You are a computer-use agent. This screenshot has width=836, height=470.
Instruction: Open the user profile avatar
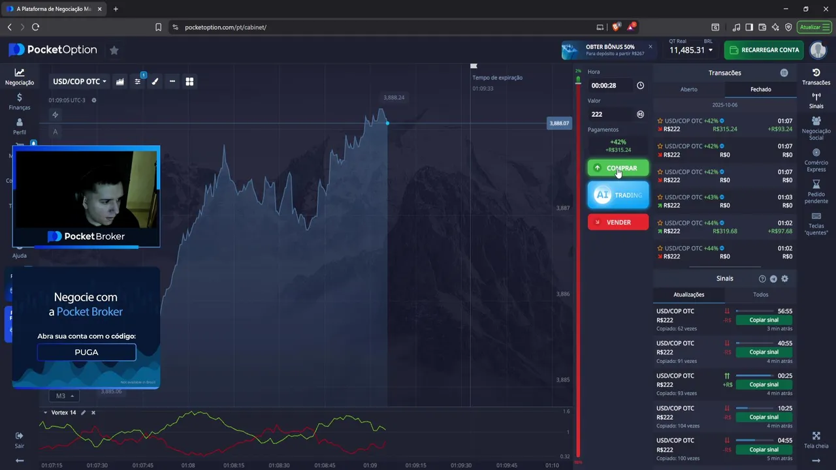[818, 50]
